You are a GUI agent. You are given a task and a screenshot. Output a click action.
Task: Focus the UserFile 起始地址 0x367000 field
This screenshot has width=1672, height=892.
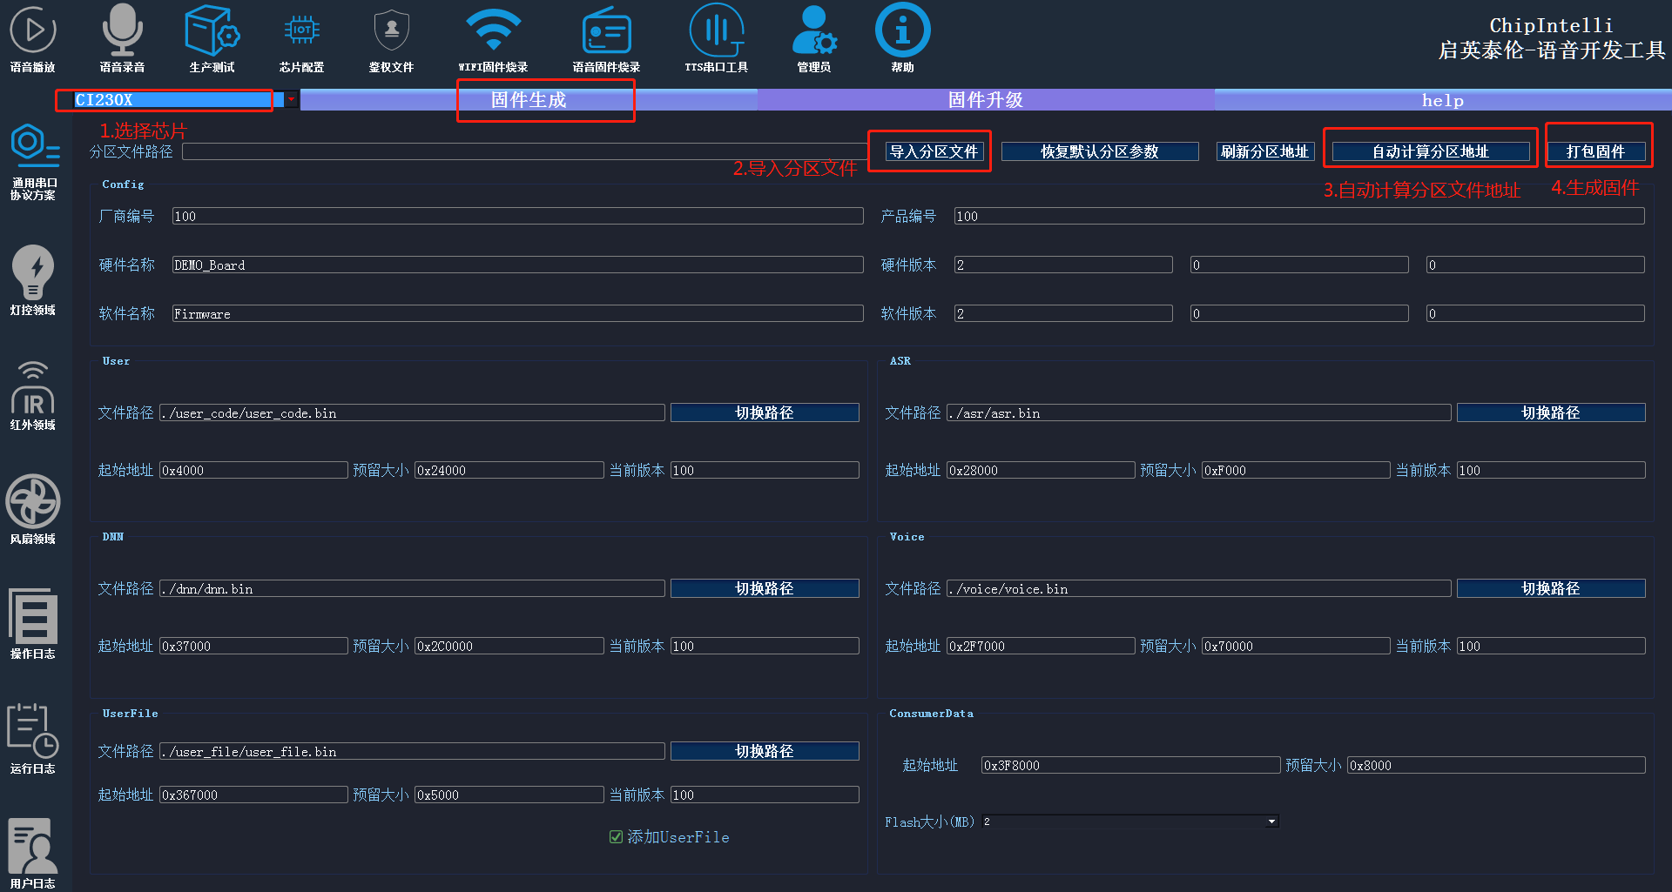(253, 795)
